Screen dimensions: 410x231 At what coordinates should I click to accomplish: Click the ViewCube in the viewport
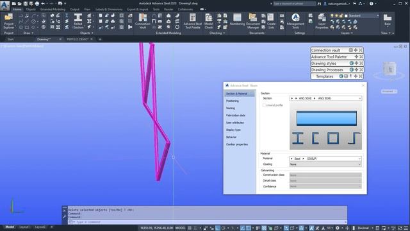point(390,69)
